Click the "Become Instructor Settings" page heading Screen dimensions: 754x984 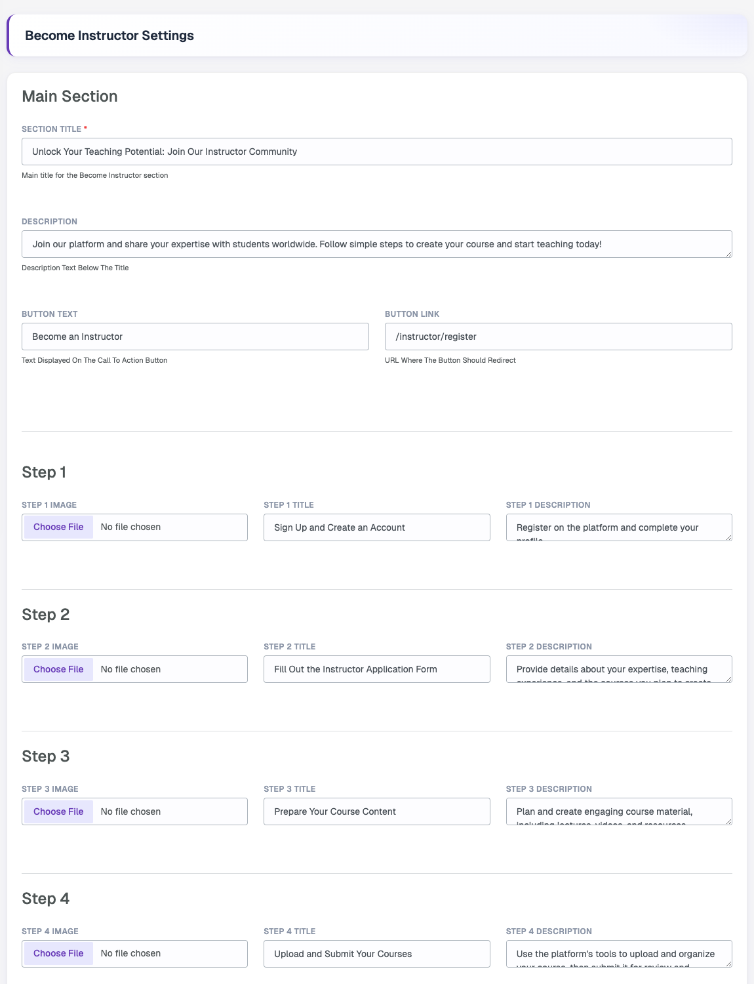coord(109,35)
